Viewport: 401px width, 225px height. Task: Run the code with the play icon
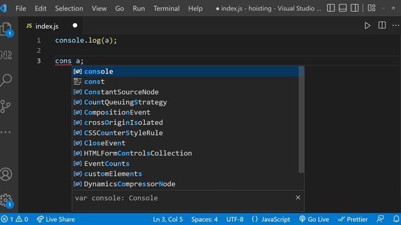(367, 26)
